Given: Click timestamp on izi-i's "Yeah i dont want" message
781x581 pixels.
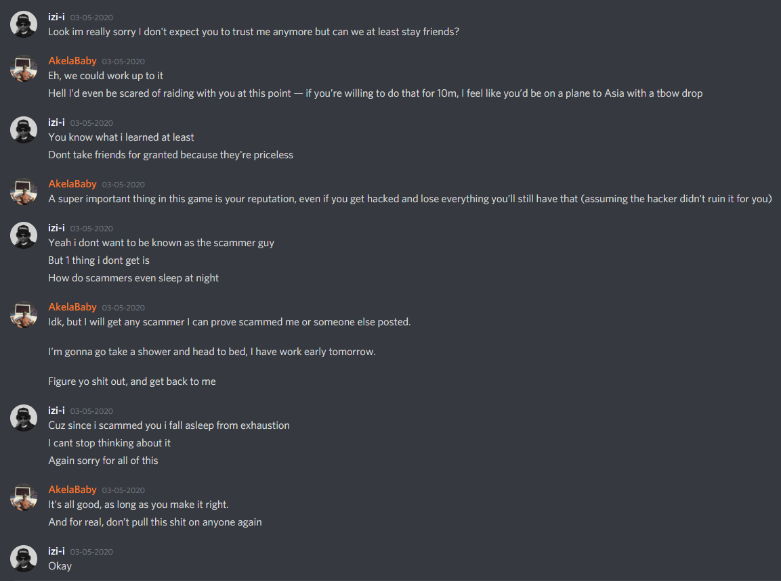Looking at the screenshot, I should coord(91,229).
